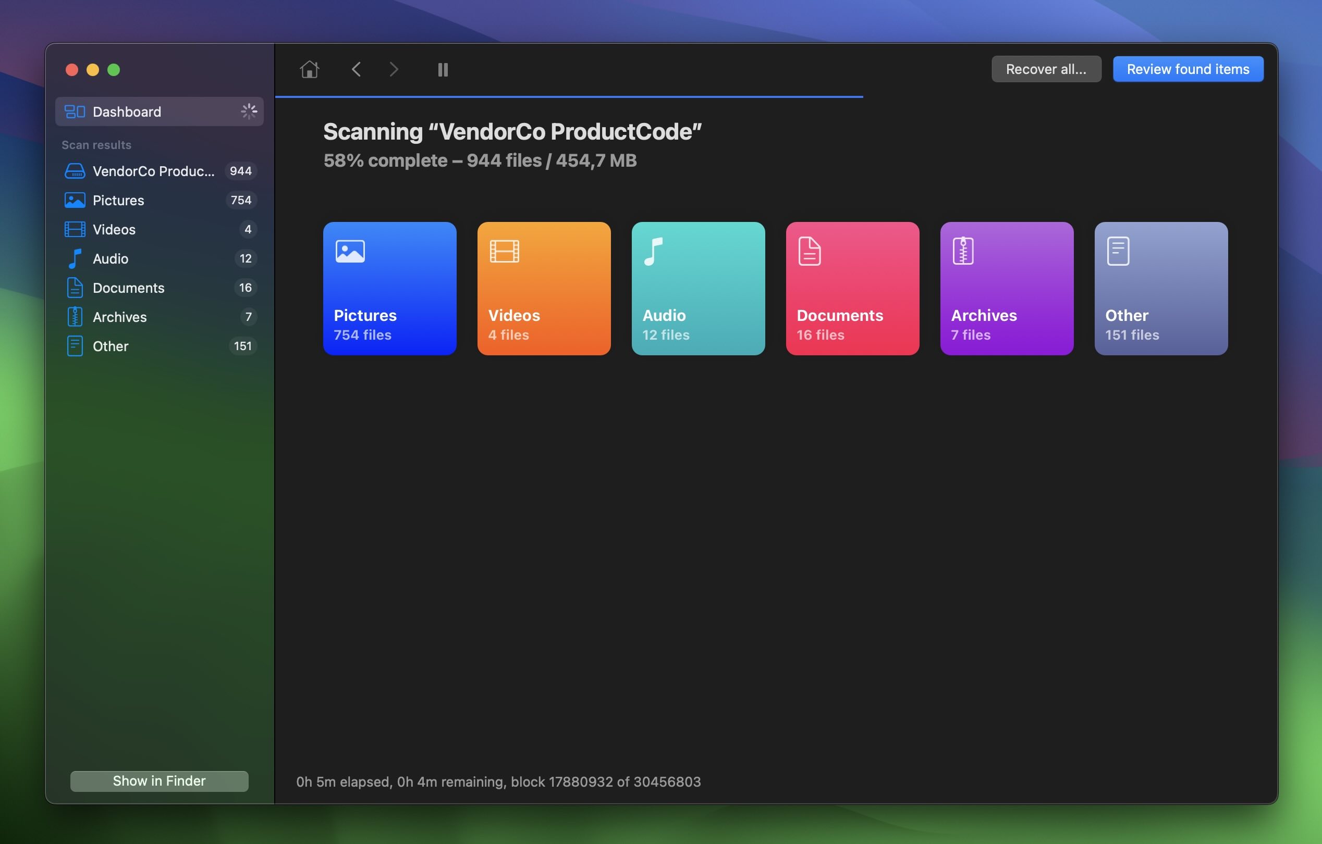The height and width of the screenshot is (844, 1322).
Task: Click the sidebar Pictures image icon
Action: 75,200
